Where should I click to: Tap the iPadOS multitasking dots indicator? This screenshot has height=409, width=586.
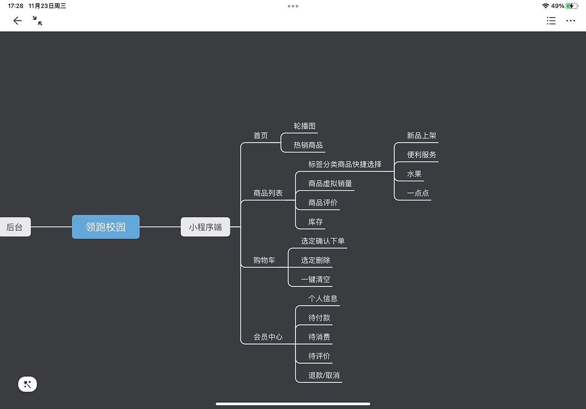(x=293, y=6)
